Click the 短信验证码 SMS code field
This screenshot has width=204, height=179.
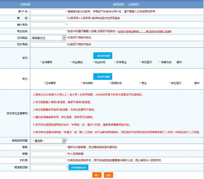(48, 167)
